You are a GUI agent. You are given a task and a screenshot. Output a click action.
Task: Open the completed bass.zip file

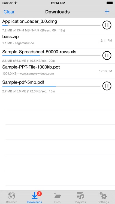(x=57, y=41)
